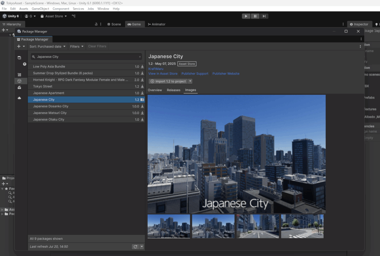Switch to the Animator tab
This screenshot has width=380, height=256.
[x=157, y=24]
